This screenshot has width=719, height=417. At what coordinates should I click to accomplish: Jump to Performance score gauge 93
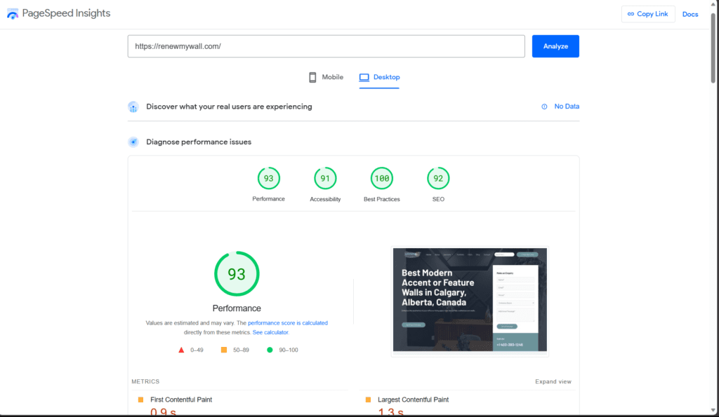tap(268, 179)
